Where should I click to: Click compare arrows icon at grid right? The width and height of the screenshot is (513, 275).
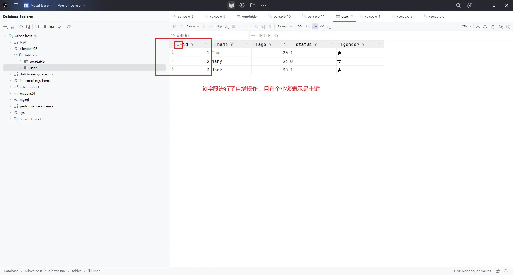(x=492, y=26)
